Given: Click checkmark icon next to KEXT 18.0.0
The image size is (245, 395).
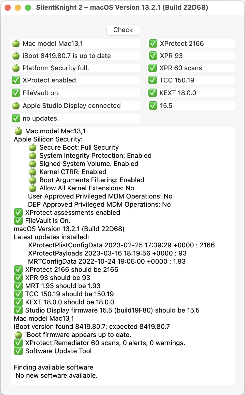Looking at the screenshot, I should click(153, 93).
